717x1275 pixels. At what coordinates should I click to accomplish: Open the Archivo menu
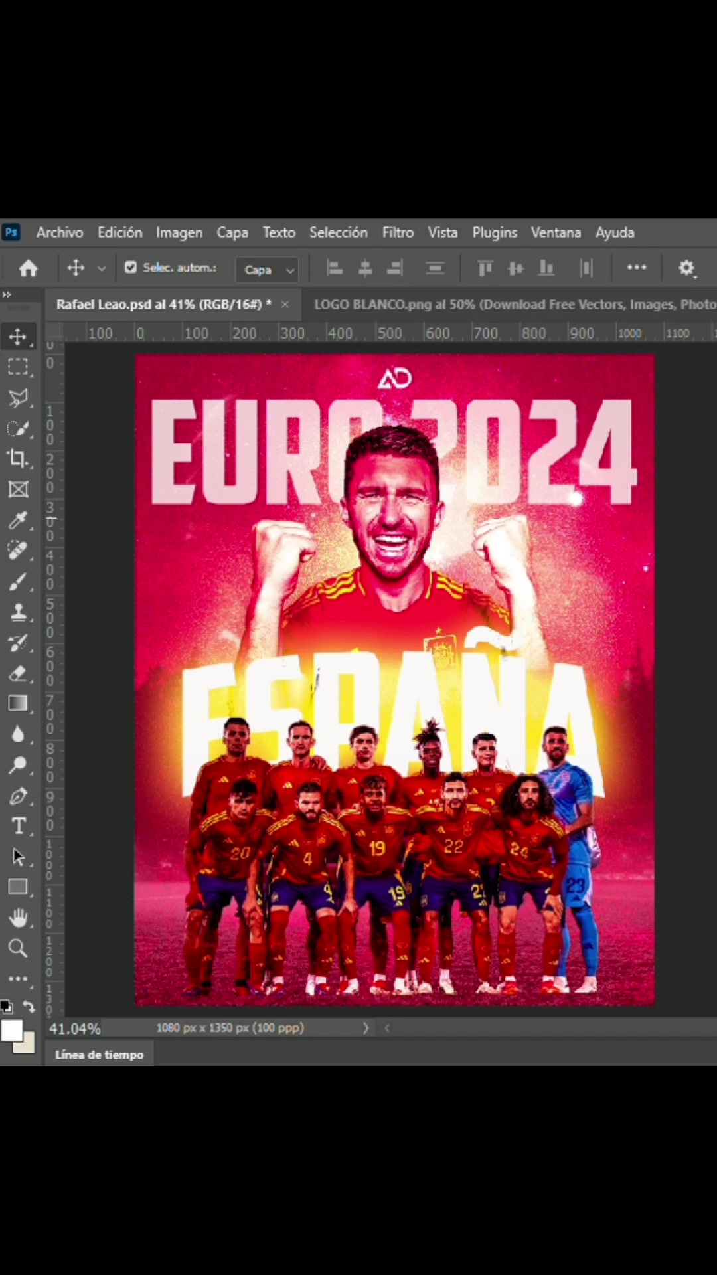(x=60, y=232)
